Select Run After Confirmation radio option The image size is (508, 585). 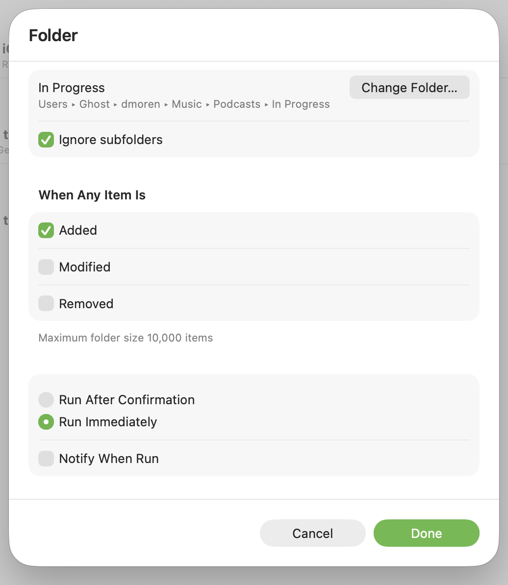(x=46, y=400)
